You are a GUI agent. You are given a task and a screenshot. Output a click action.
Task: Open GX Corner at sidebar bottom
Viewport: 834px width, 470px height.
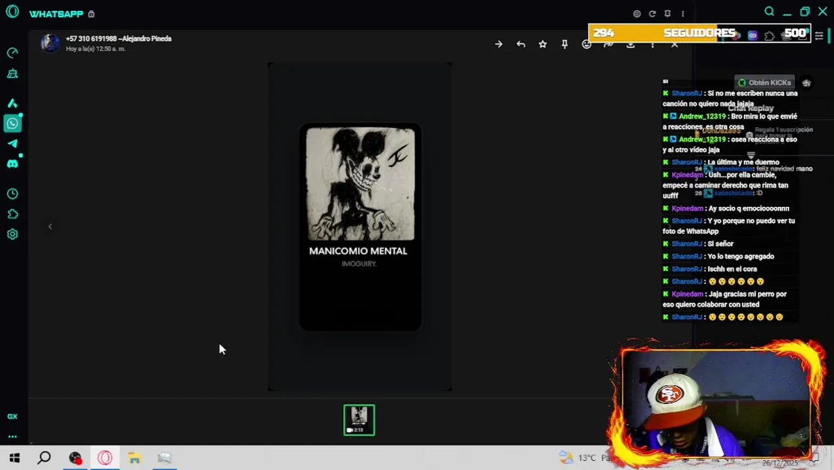[12, 416]
